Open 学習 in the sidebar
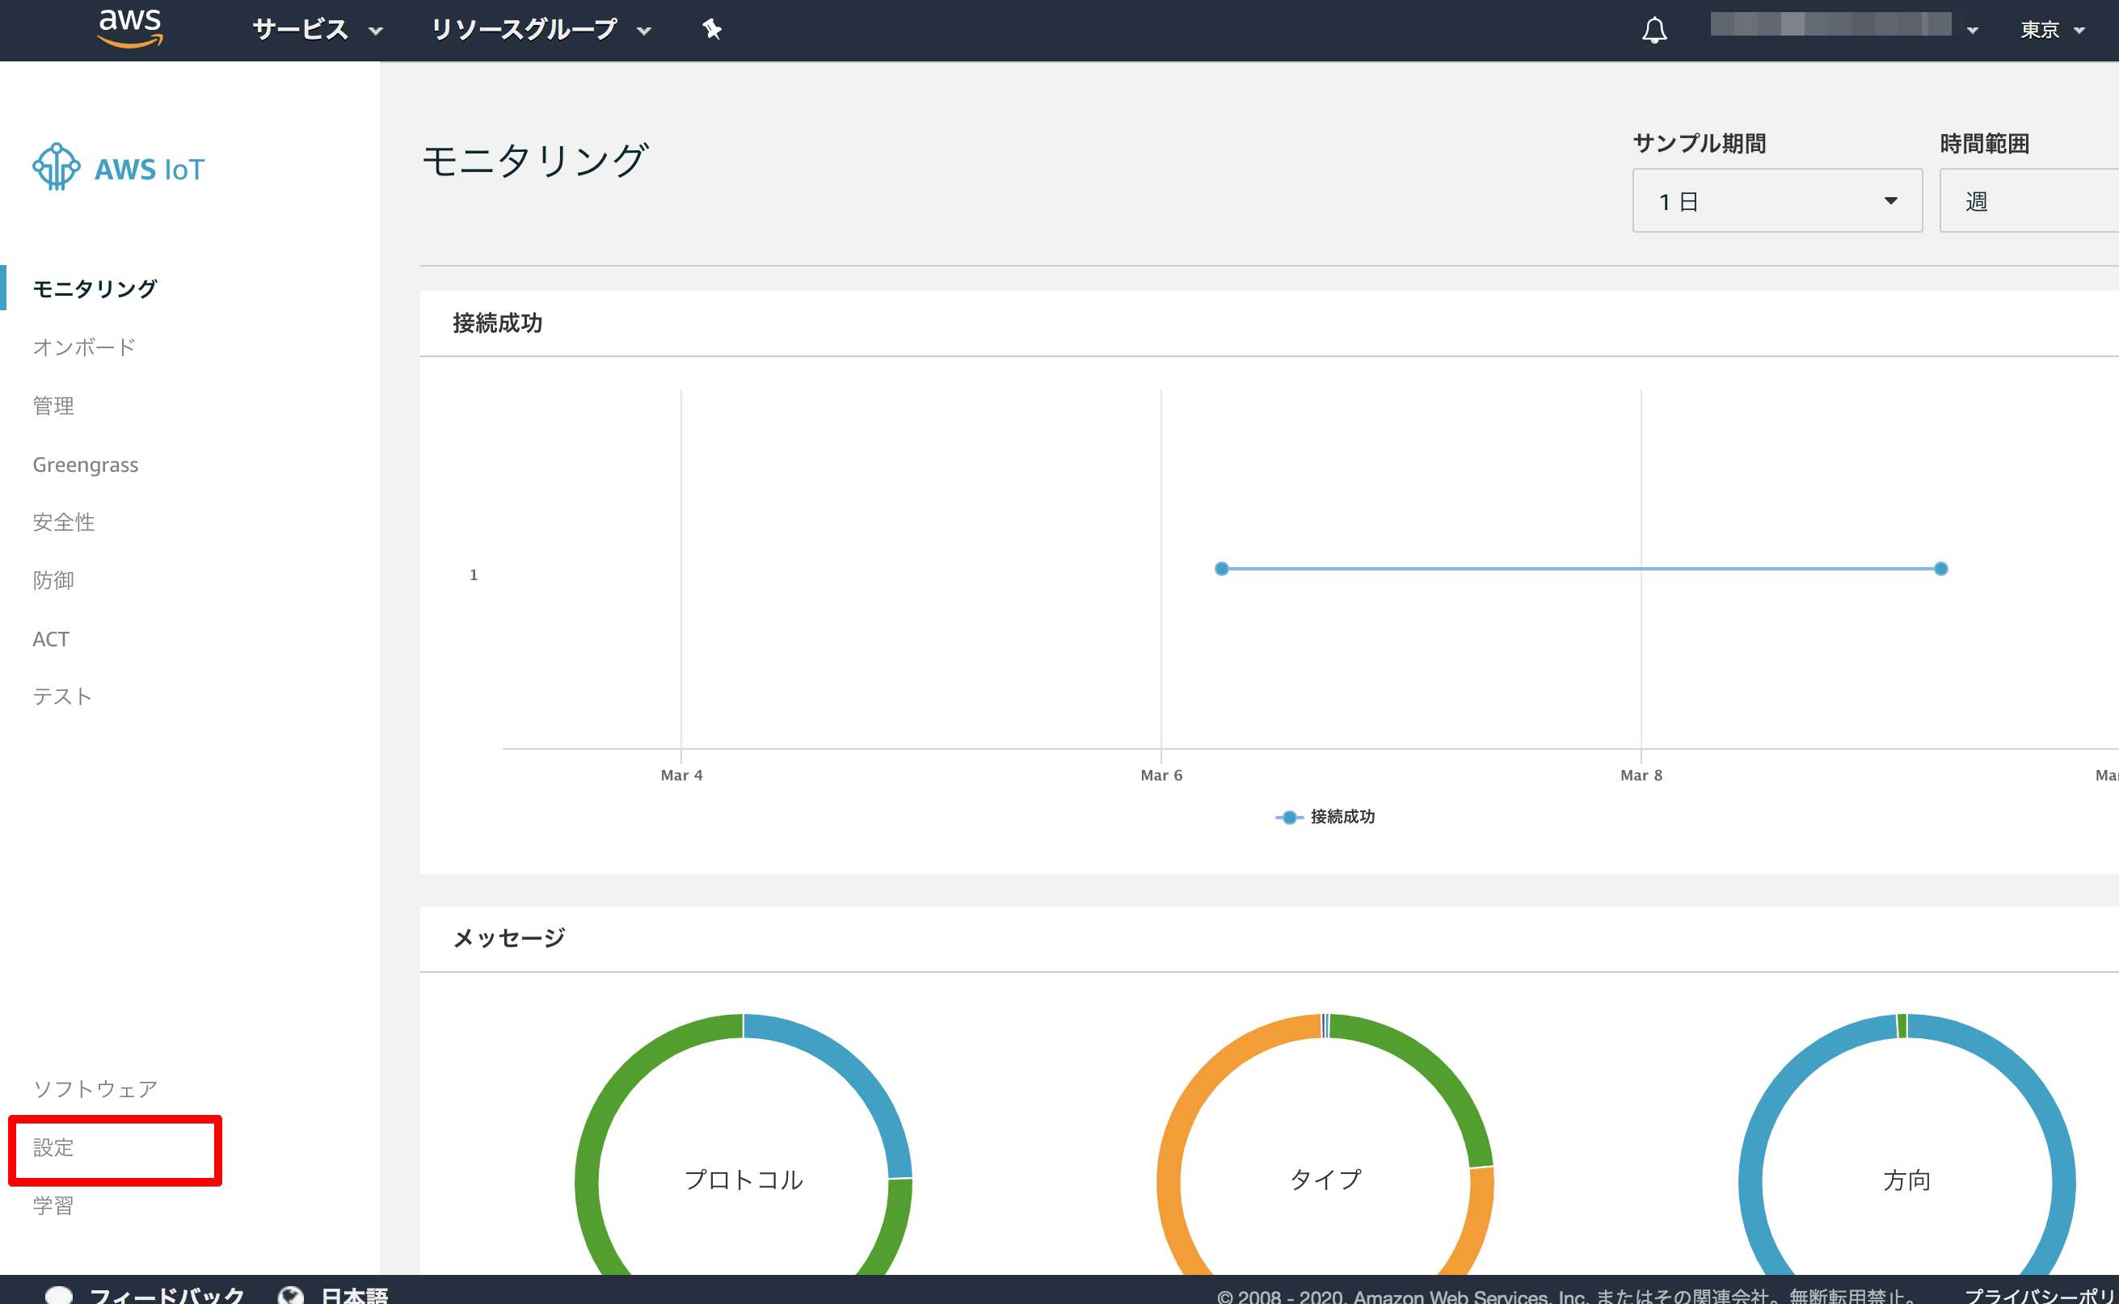The image size is (2119, 1304). 53,1205
